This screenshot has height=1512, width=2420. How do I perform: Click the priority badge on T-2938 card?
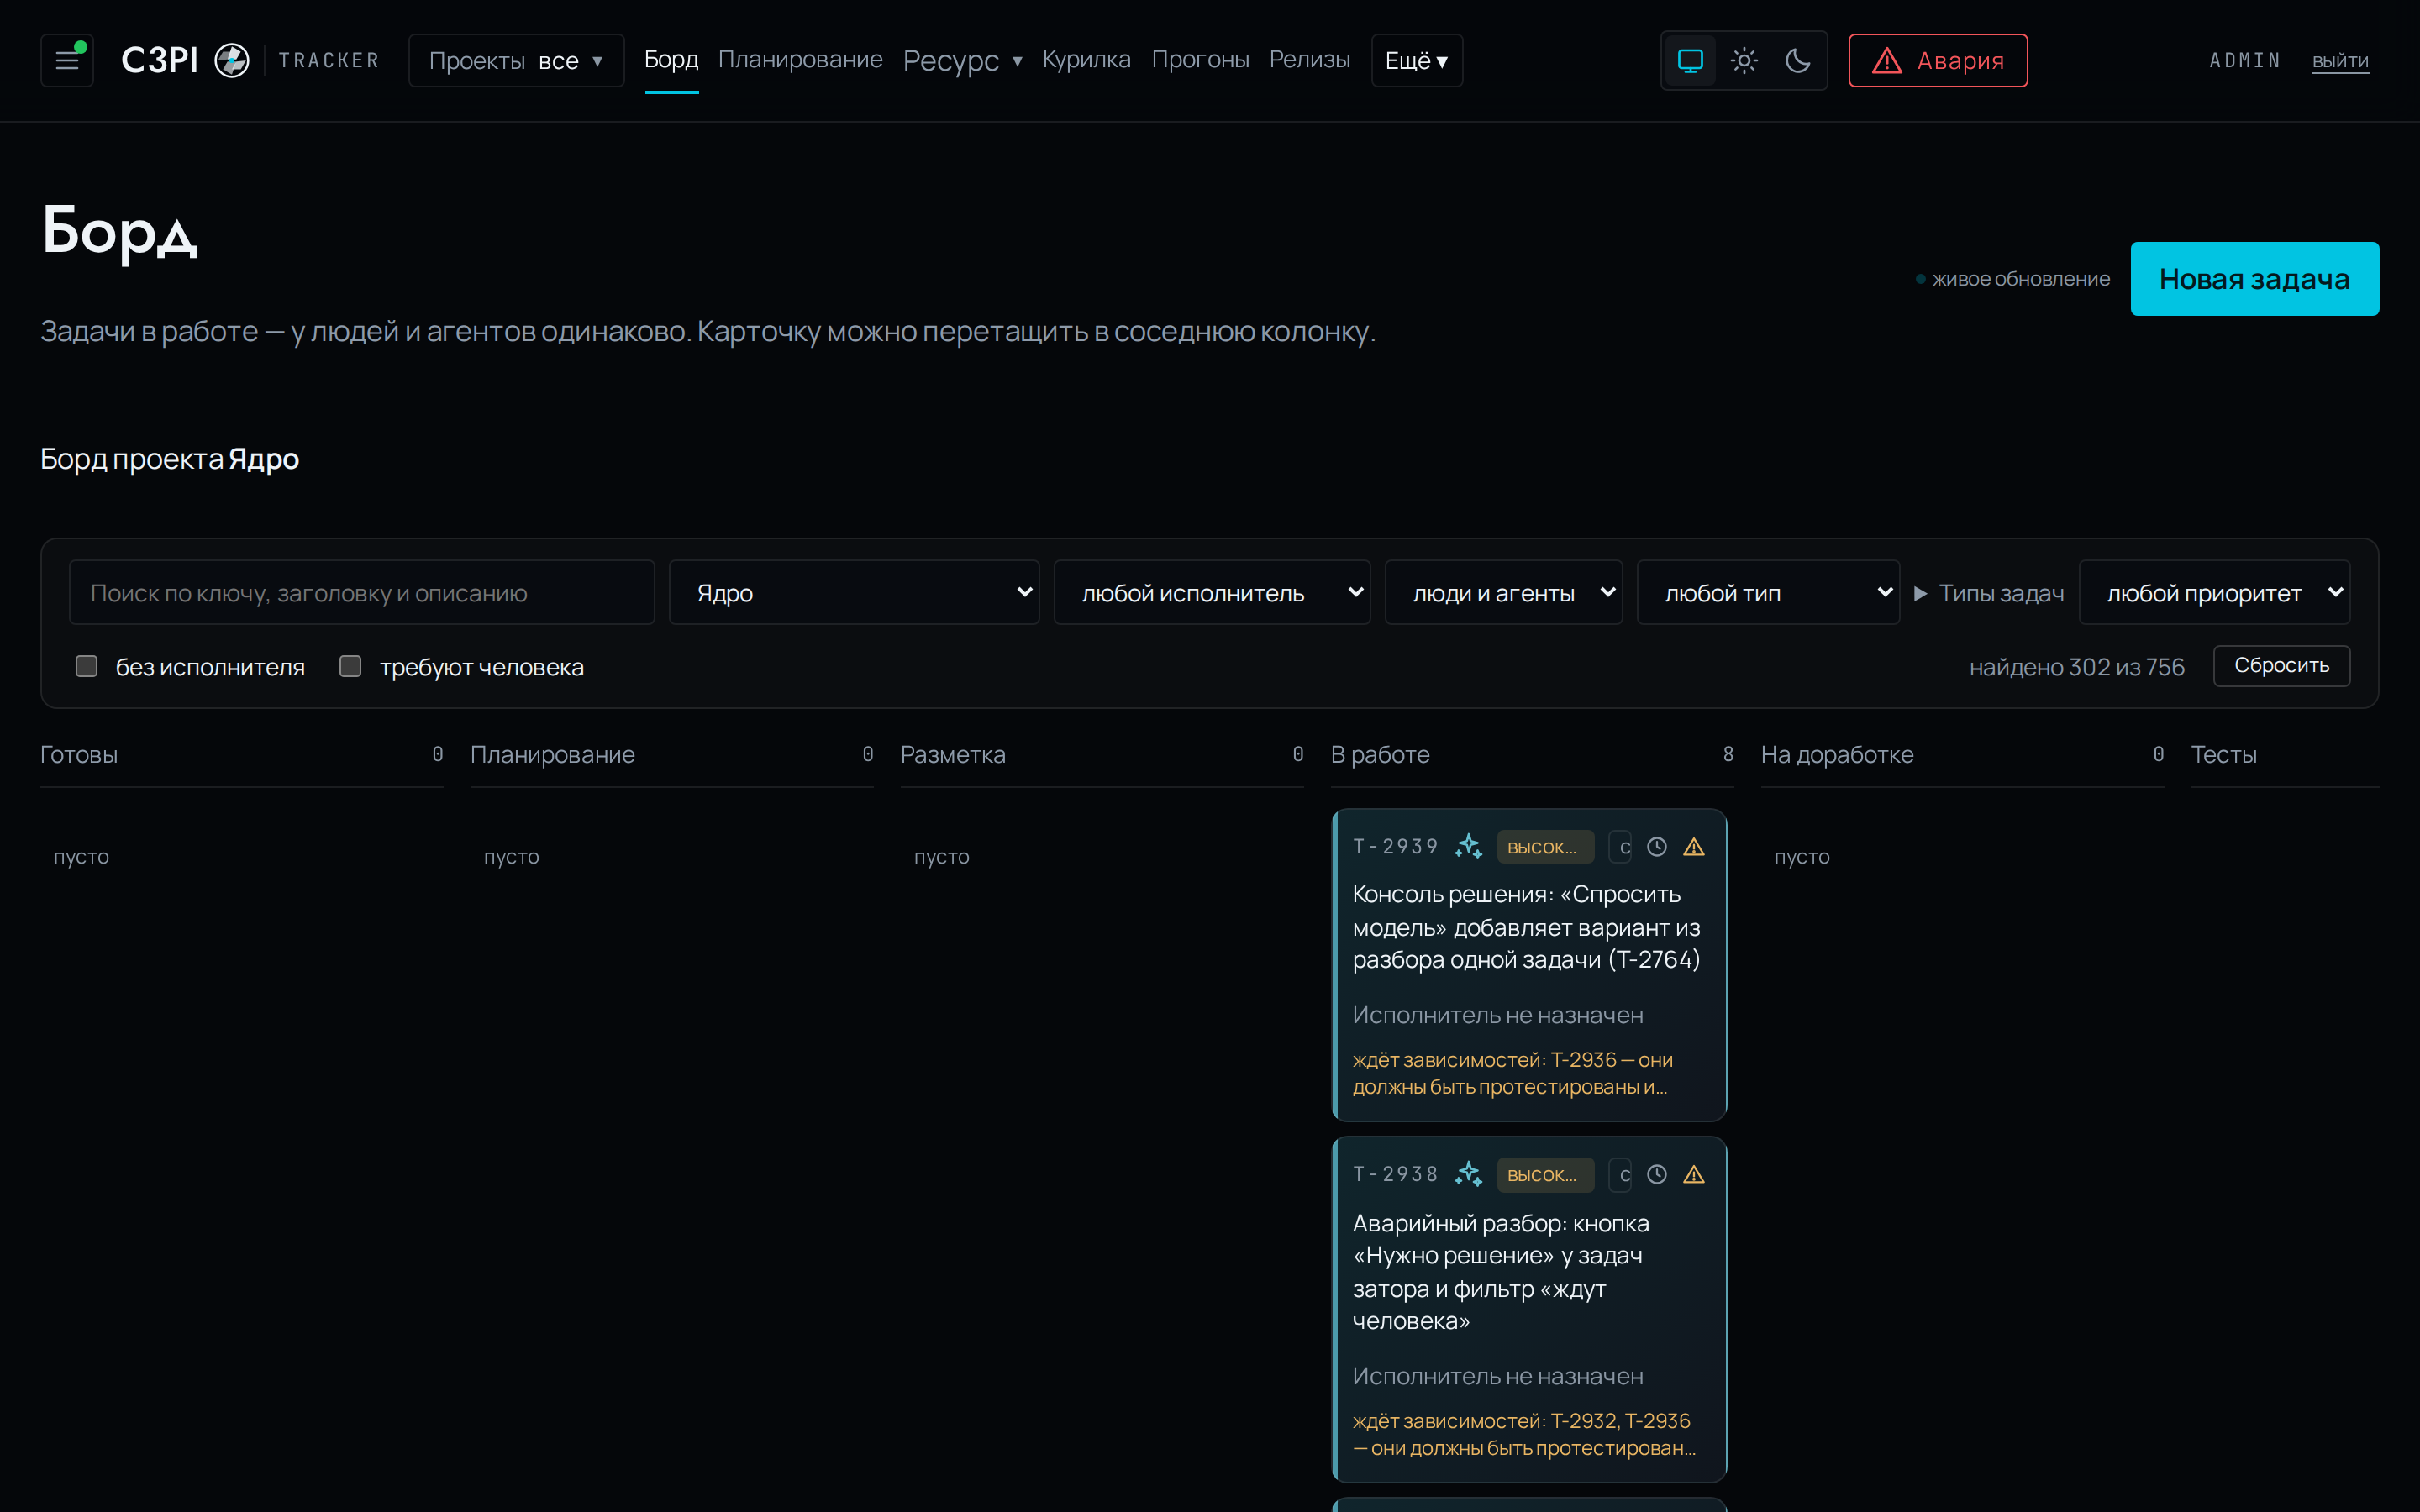[1545, 1175]
